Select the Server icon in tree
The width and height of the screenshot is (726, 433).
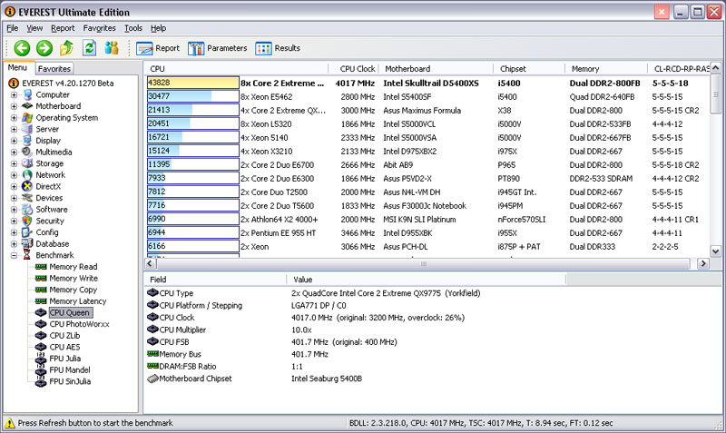27,129
